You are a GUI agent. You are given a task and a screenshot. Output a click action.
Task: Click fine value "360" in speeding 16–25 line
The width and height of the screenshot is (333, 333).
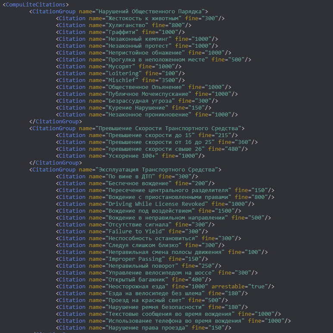[x=243, y=142]
